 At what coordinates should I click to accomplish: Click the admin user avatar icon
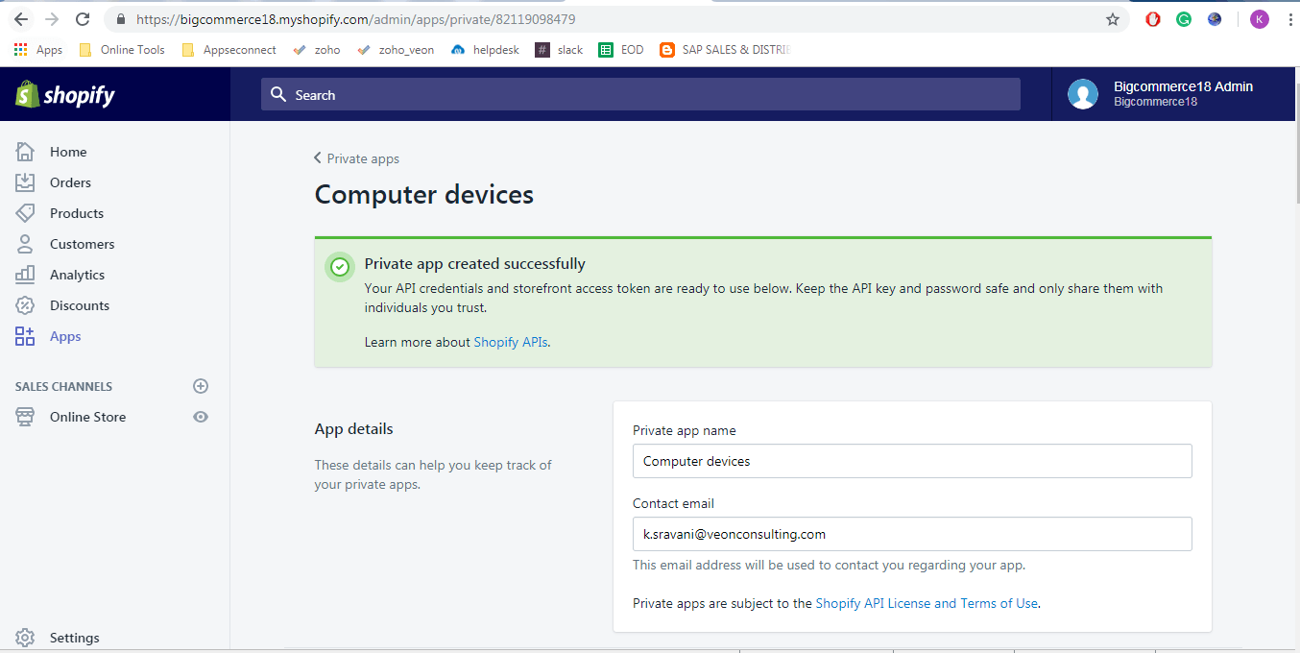[1083, 94]
